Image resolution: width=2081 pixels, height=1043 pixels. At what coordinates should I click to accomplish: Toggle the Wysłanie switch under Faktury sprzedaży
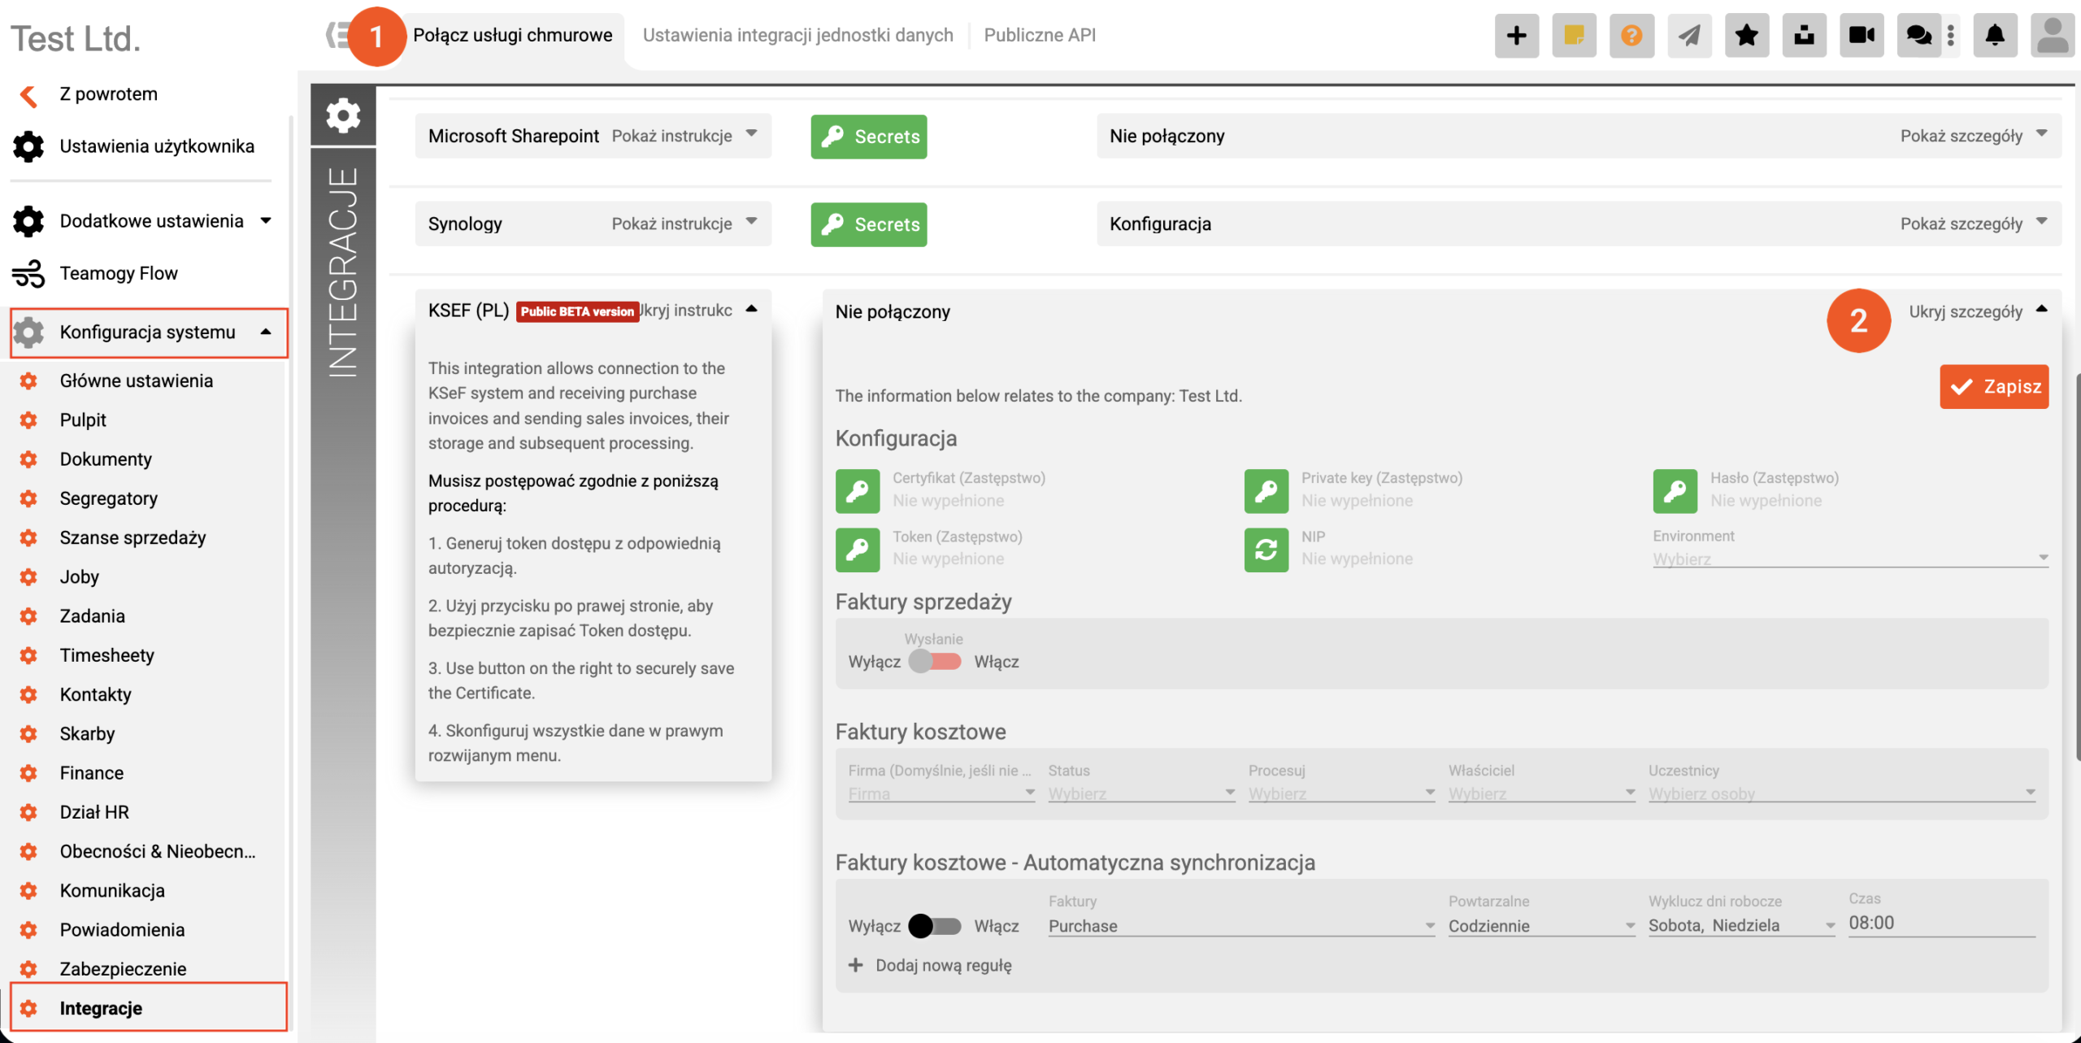(935, 661)
